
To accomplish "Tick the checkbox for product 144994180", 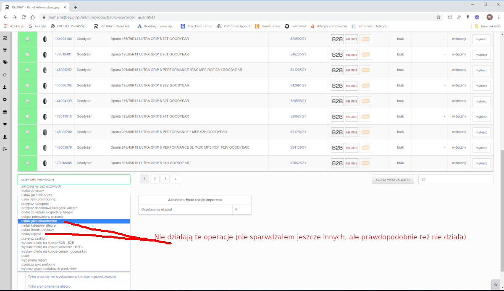I will (x=28, y=39).
